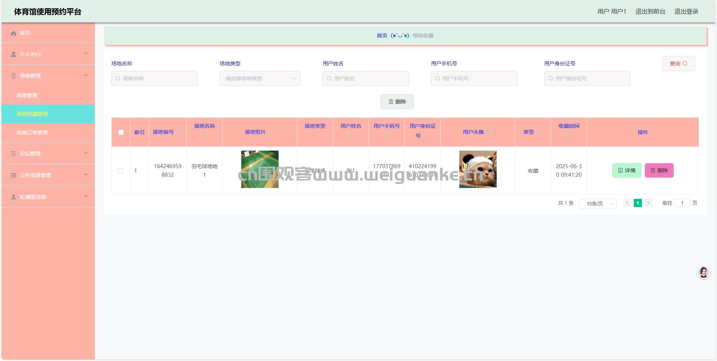The width and height of the screenshot is (717, 361).
Task: Click the 场地管理 sidebar icon
Action: 13,76
